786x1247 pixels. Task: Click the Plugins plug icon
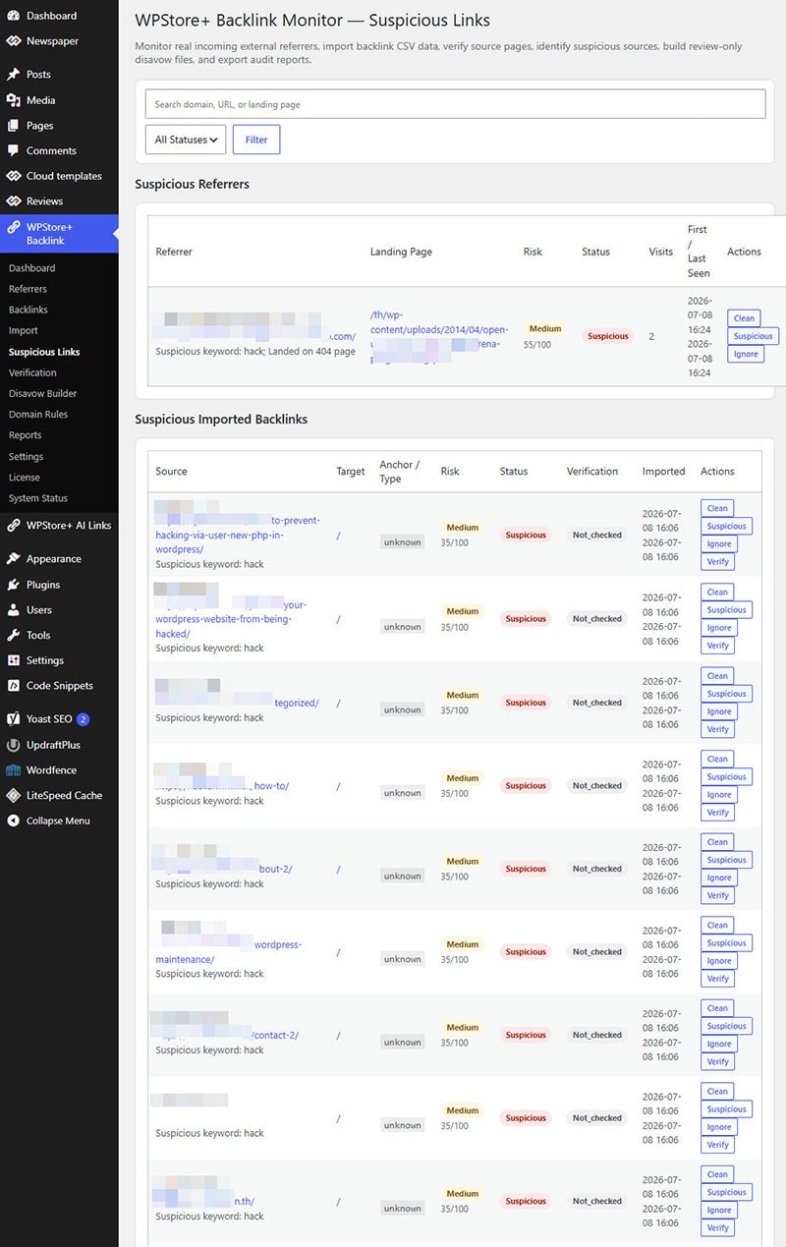pos(13,585)
